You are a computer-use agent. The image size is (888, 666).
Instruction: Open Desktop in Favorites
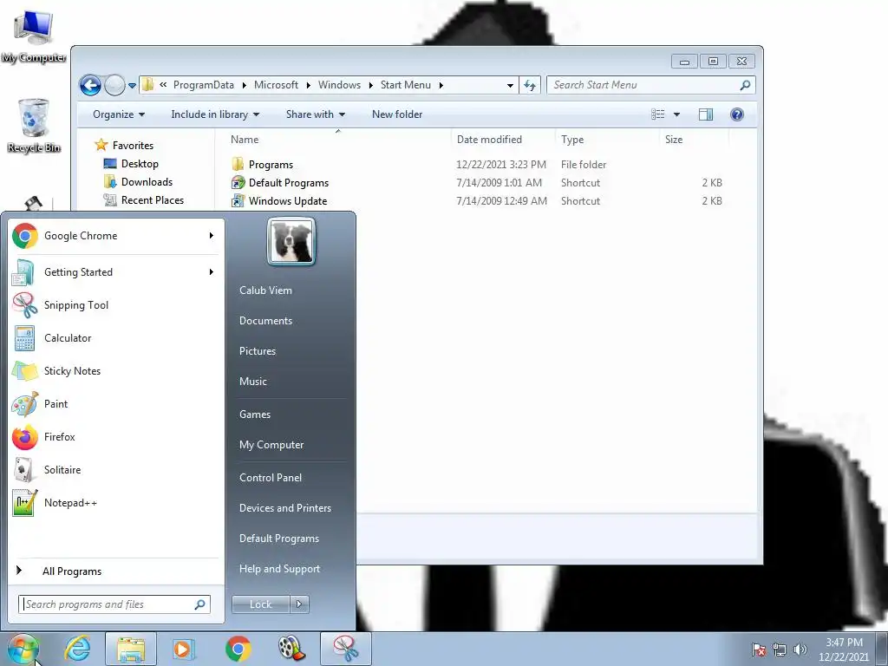pos(140,164)
